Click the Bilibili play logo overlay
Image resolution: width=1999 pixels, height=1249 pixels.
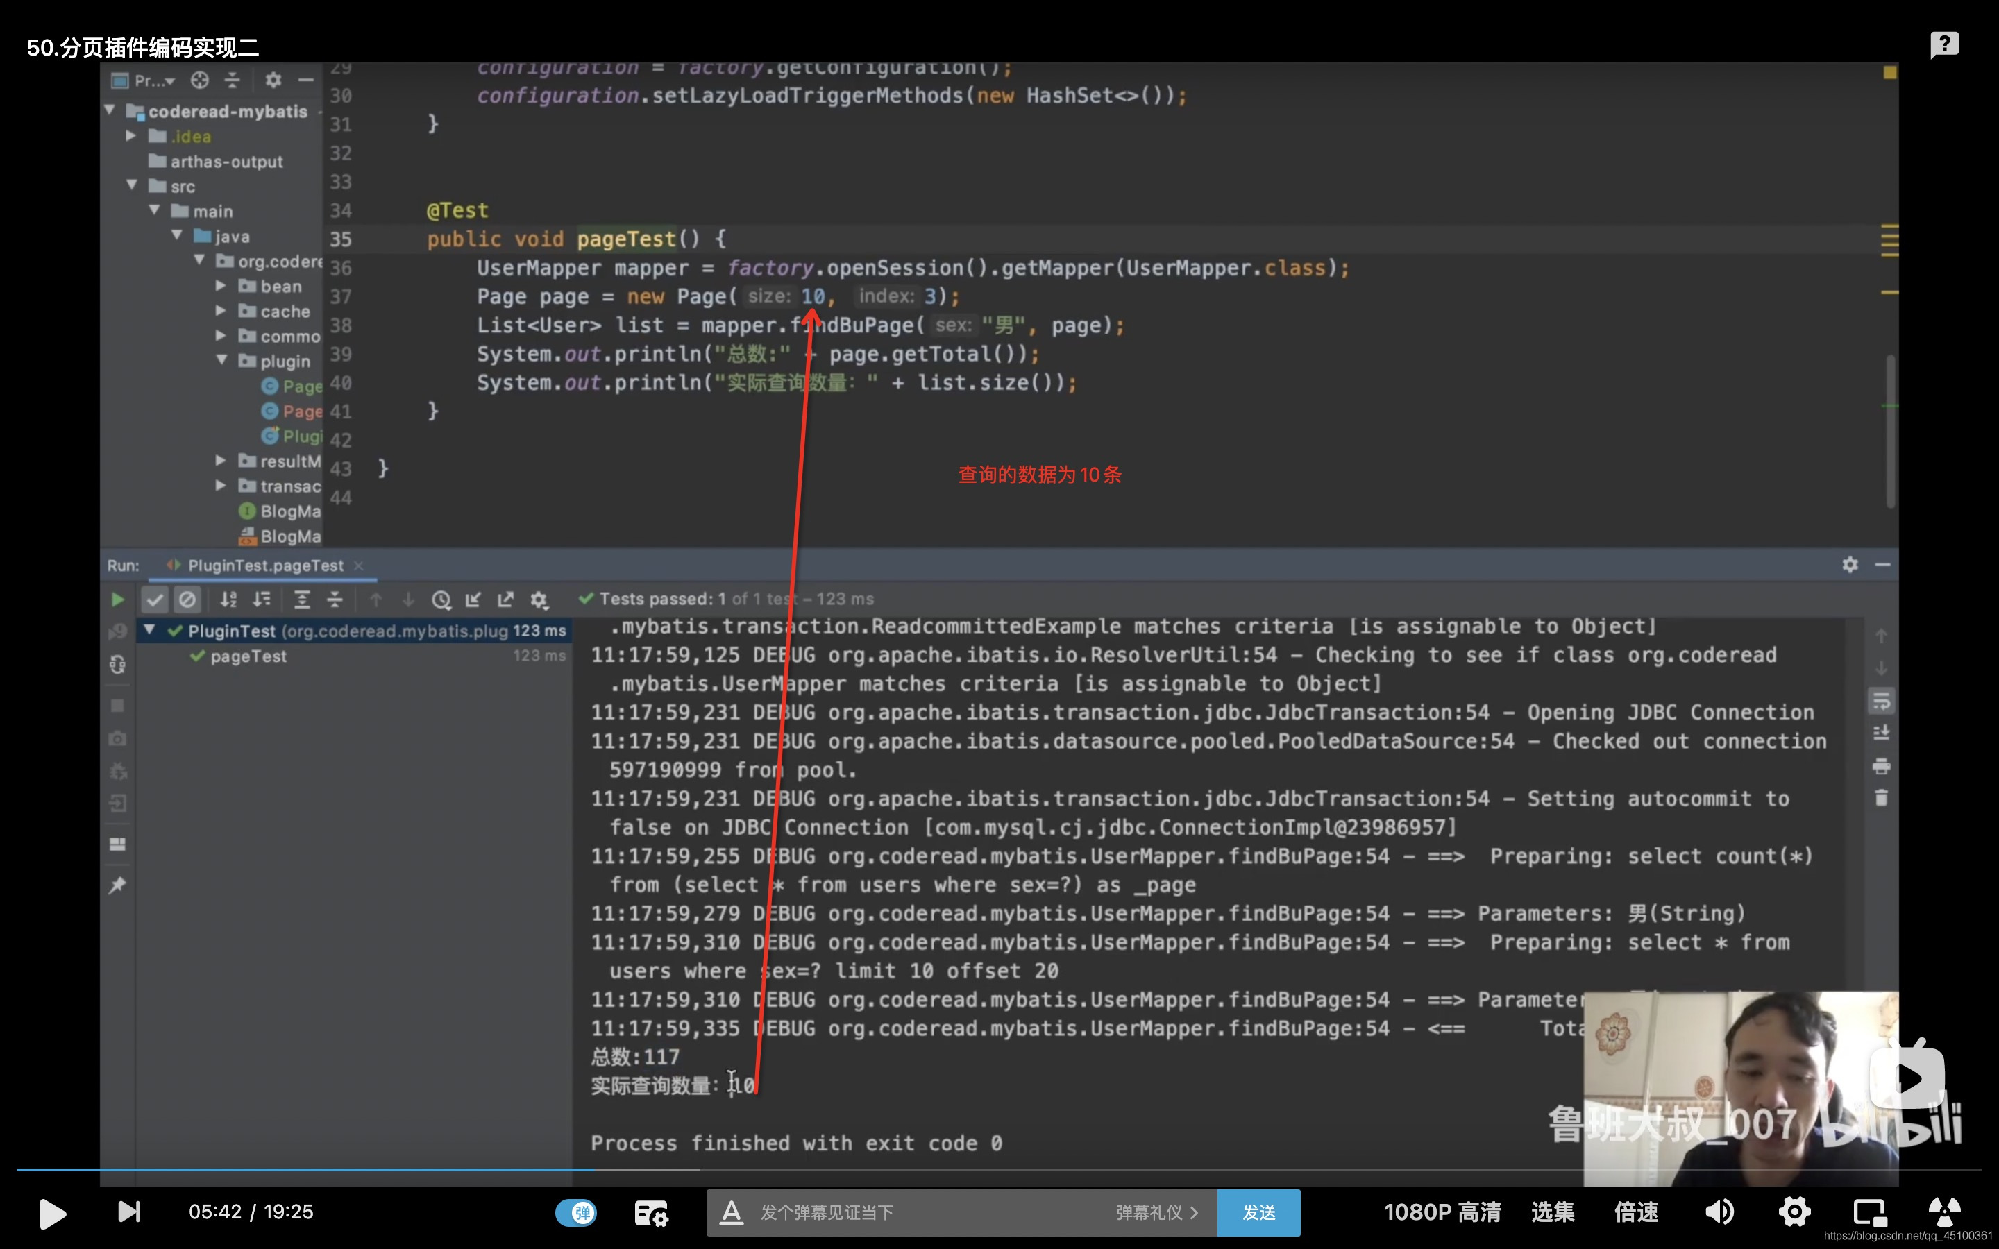point(1908,1076)
